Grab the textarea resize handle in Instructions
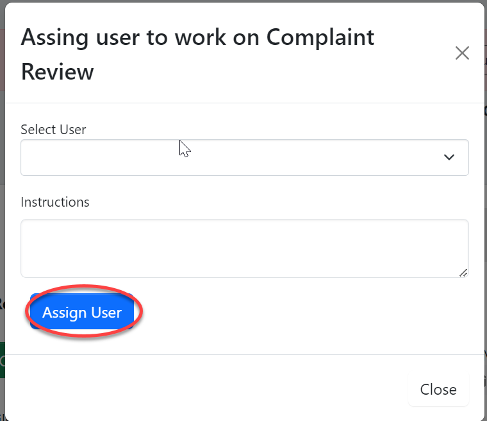This screenshot has width=487, height=421. click(463, 272)
